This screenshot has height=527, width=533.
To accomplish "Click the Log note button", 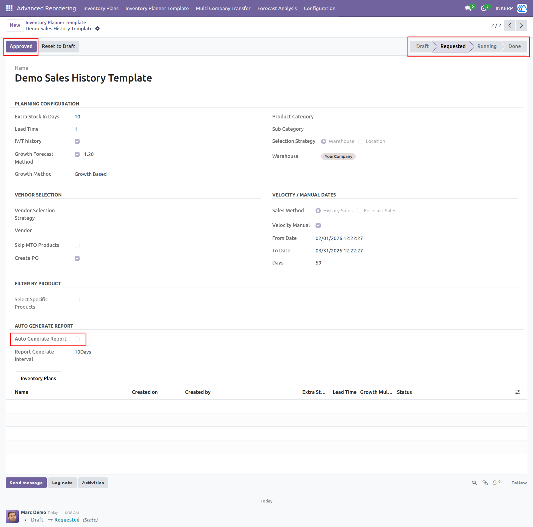I will [62, 483].
